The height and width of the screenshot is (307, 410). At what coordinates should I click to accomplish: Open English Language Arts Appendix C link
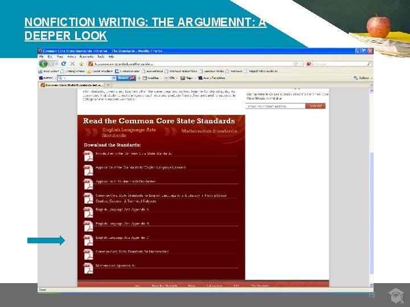[122, 238]
